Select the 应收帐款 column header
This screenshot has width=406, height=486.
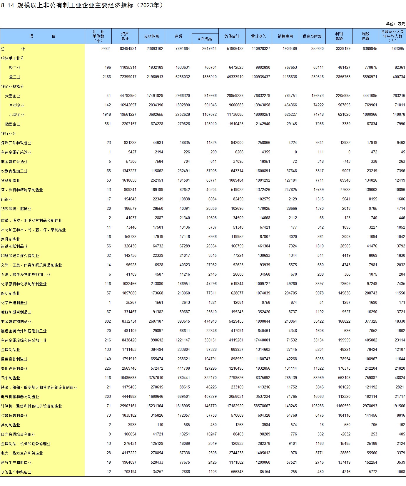pyautogui.click(x=151, y=36)
